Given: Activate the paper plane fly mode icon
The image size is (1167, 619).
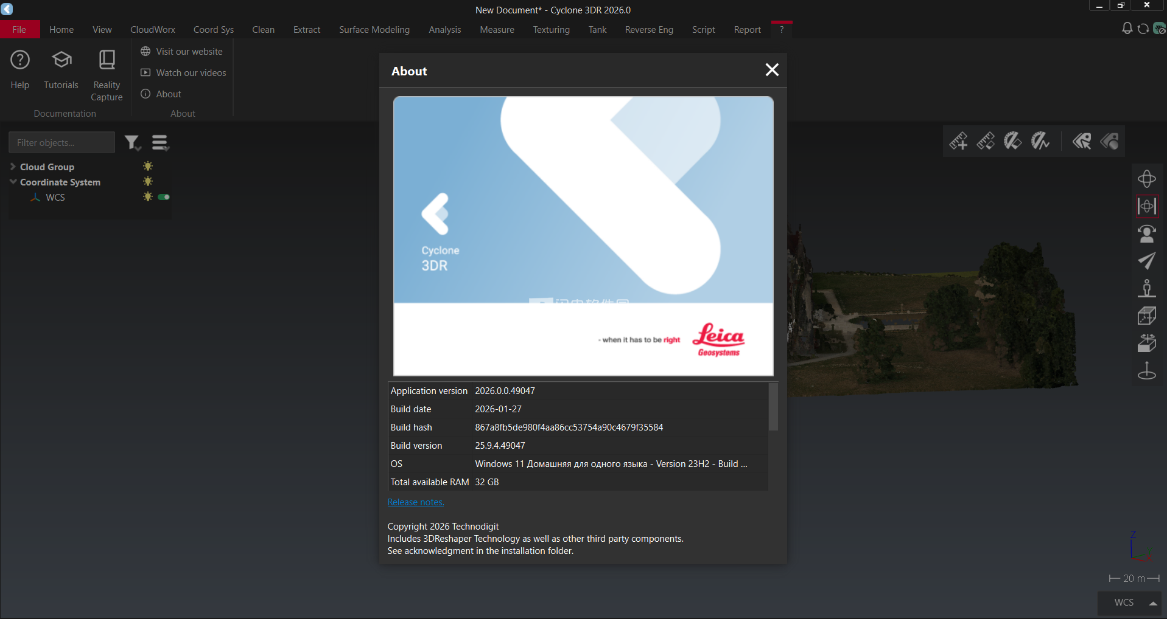Looking at the screenshot, I should click(1146, 261).
